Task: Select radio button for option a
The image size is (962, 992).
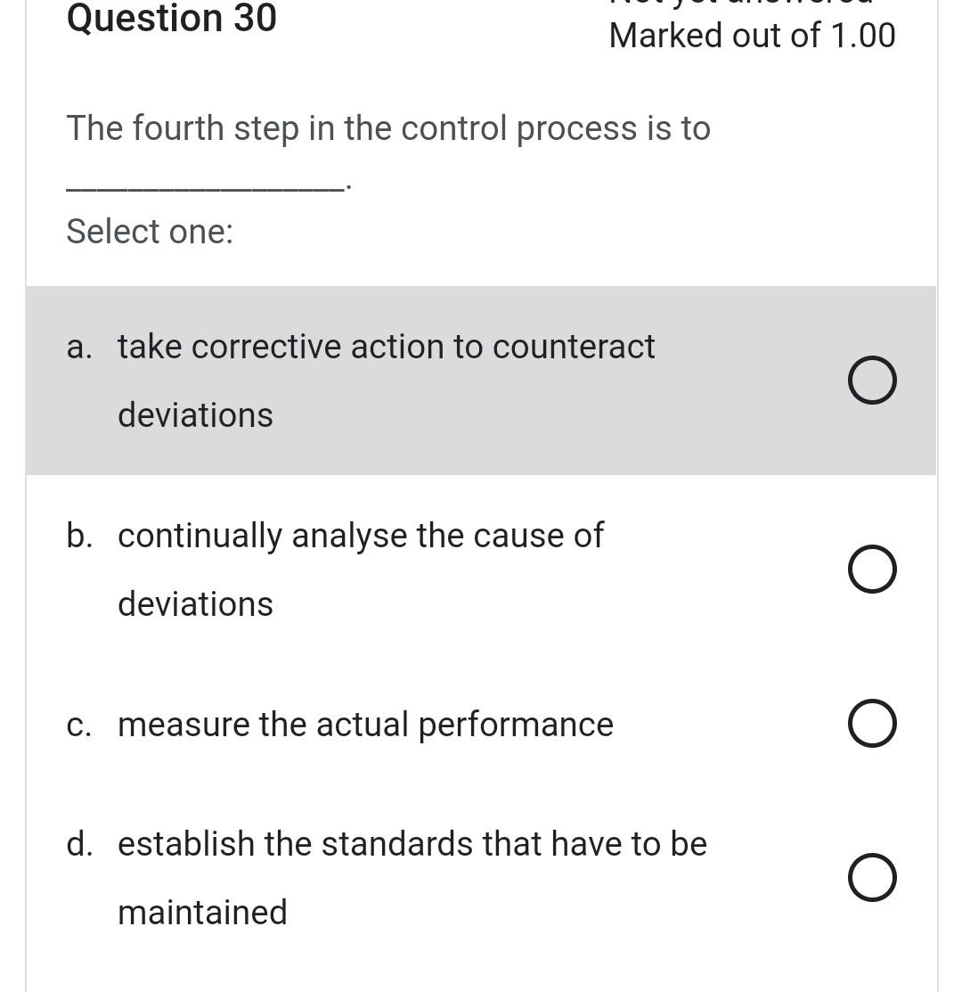Action: pos(872,381)
